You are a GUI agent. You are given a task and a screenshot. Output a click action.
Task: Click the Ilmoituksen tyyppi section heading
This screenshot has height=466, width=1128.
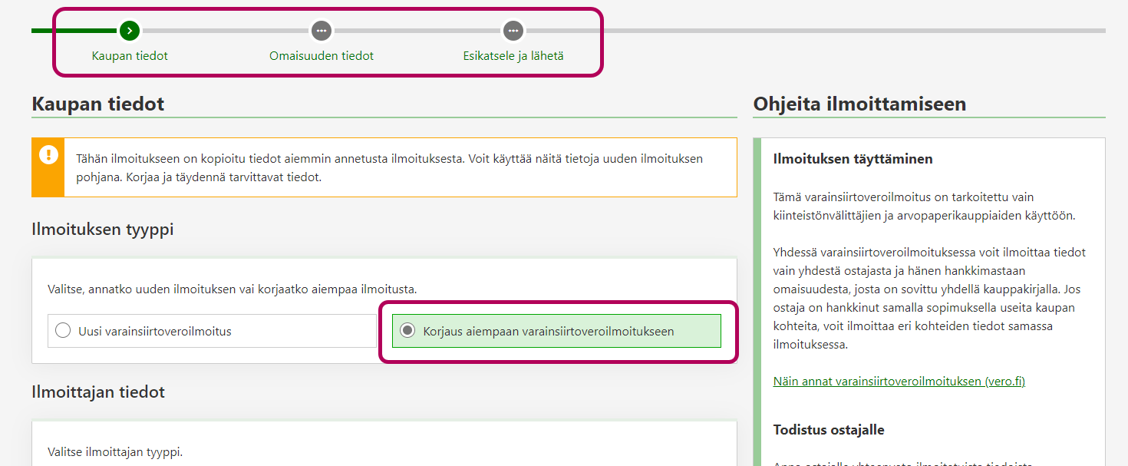point(103,229)
